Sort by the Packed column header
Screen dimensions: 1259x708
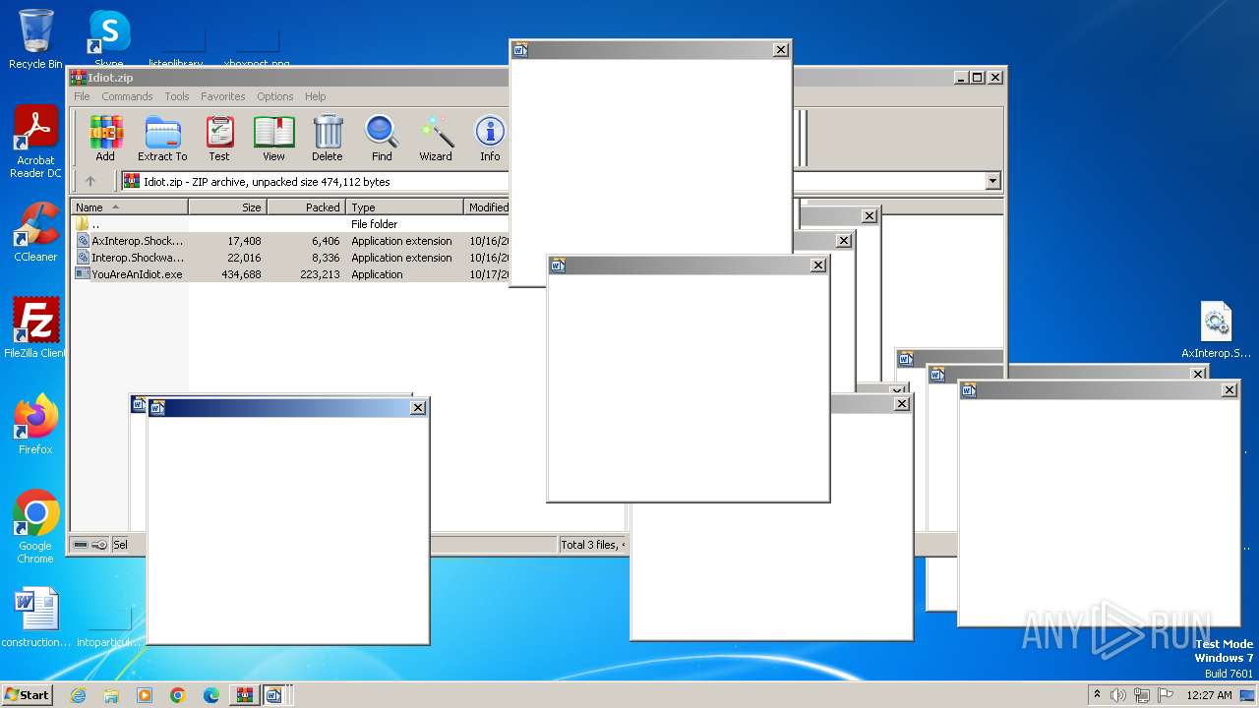(306, 207)
